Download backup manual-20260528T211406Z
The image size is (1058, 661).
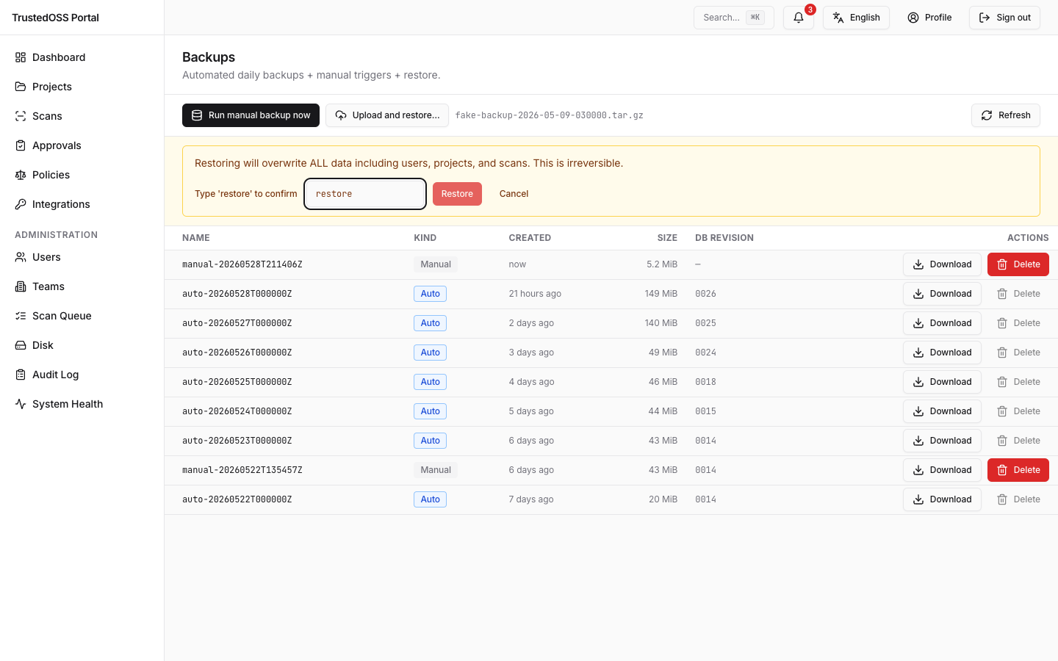(942, 264)
